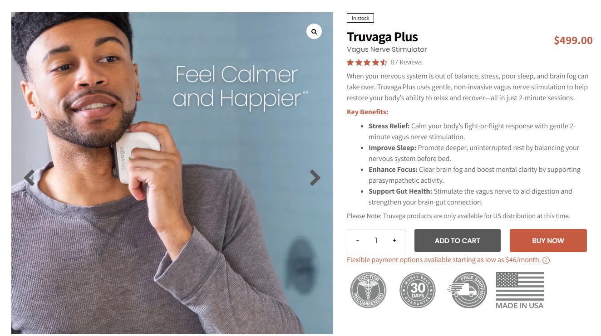This screenshot has height=336, width=601.
Task: Click the flexible payment options text
Action: [x=443, y=260]
